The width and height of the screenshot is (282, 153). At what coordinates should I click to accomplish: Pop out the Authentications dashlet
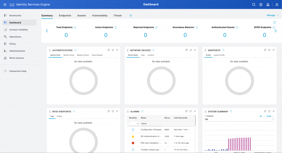pos(109,50)
